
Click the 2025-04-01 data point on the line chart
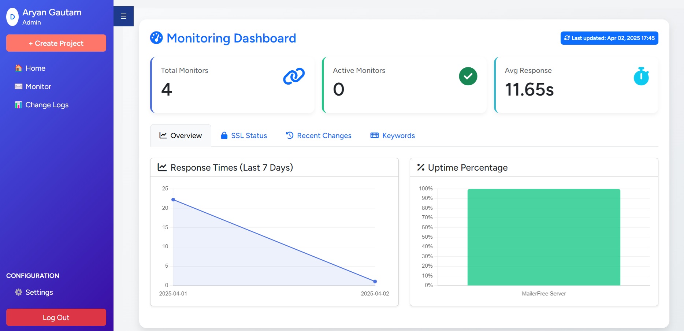coord(173,200)
